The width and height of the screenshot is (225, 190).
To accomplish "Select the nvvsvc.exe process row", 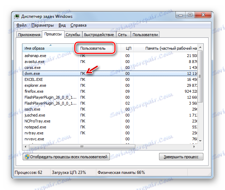I will coord(110,139).
